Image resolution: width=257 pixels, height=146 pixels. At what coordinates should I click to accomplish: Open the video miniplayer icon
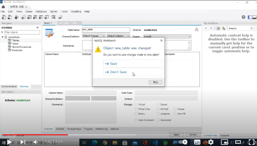(224, 142)
